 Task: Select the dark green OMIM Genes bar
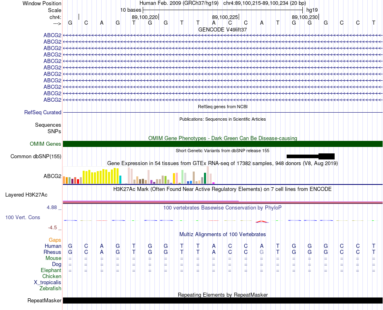(223, 144)
